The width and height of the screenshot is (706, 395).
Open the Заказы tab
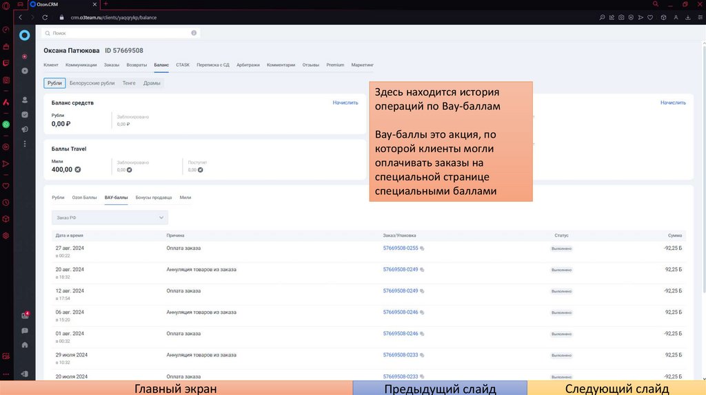(112, 65)
